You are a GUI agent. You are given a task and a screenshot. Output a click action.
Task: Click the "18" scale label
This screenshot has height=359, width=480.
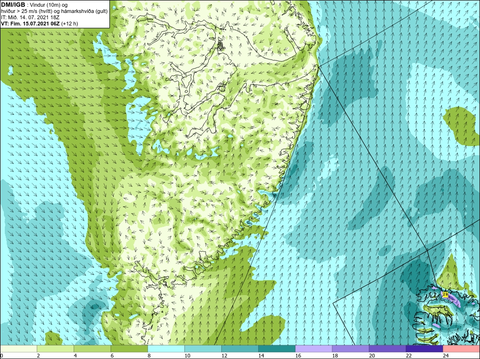pyautogui.click(x=335, y=356)
